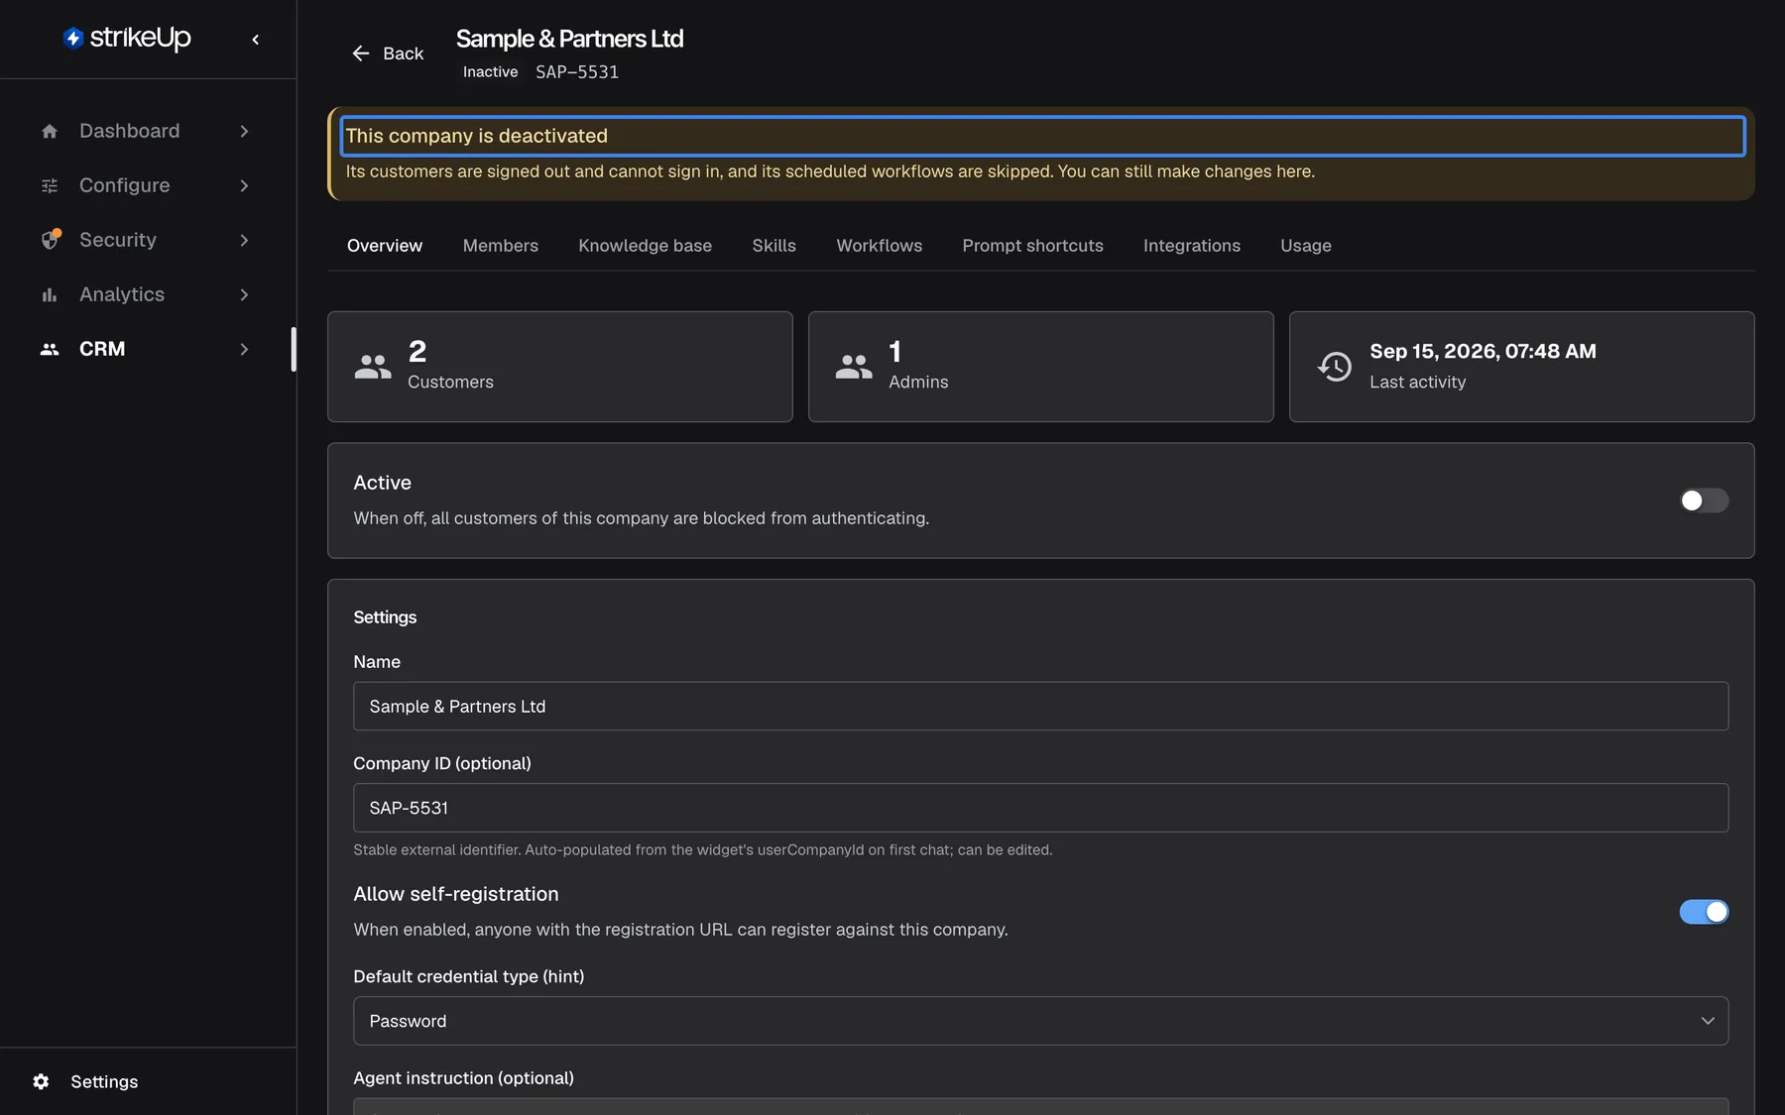Open the Default credential type dropdown
The height and width of the screenshot is (1115, 1785).
tap(1040, 1021)
